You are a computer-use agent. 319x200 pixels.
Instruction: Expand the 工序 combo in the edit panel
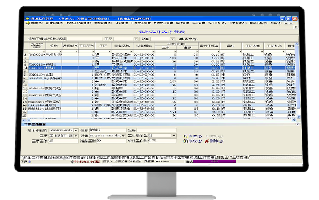click(x=76, y=136)
